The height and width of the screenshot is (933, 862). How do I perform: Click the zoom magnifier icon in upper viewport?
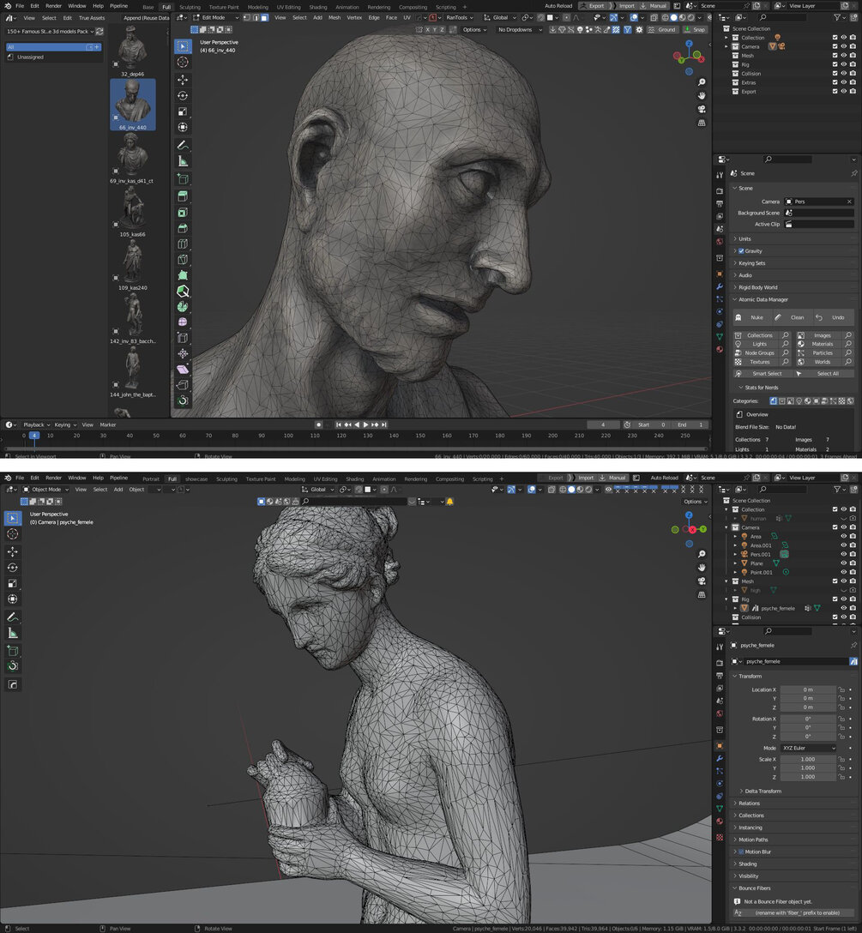point(702,82)
